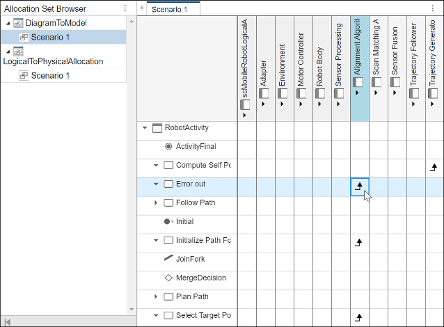Click the allocation arrow in Error out row

359,186
